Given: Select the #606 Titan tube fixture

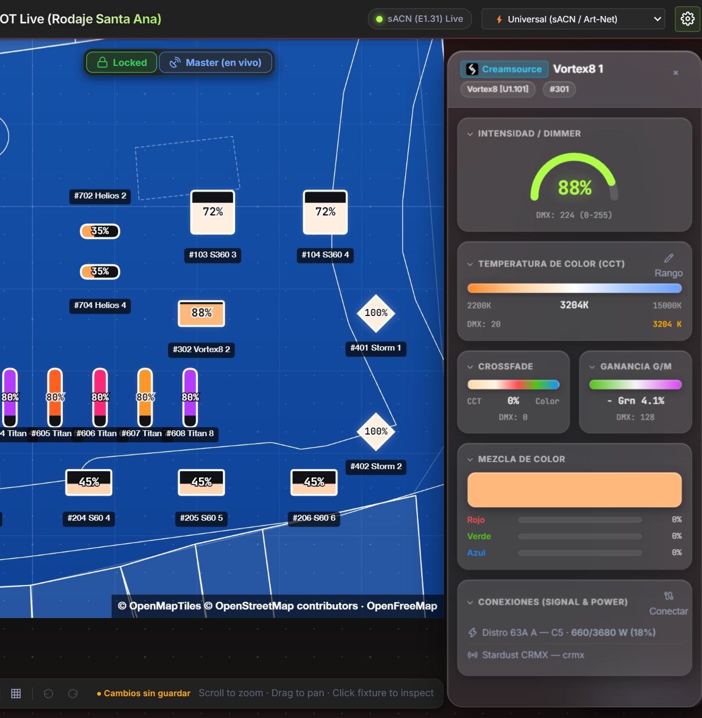Looking at the screenshot, I should point(100,397).
